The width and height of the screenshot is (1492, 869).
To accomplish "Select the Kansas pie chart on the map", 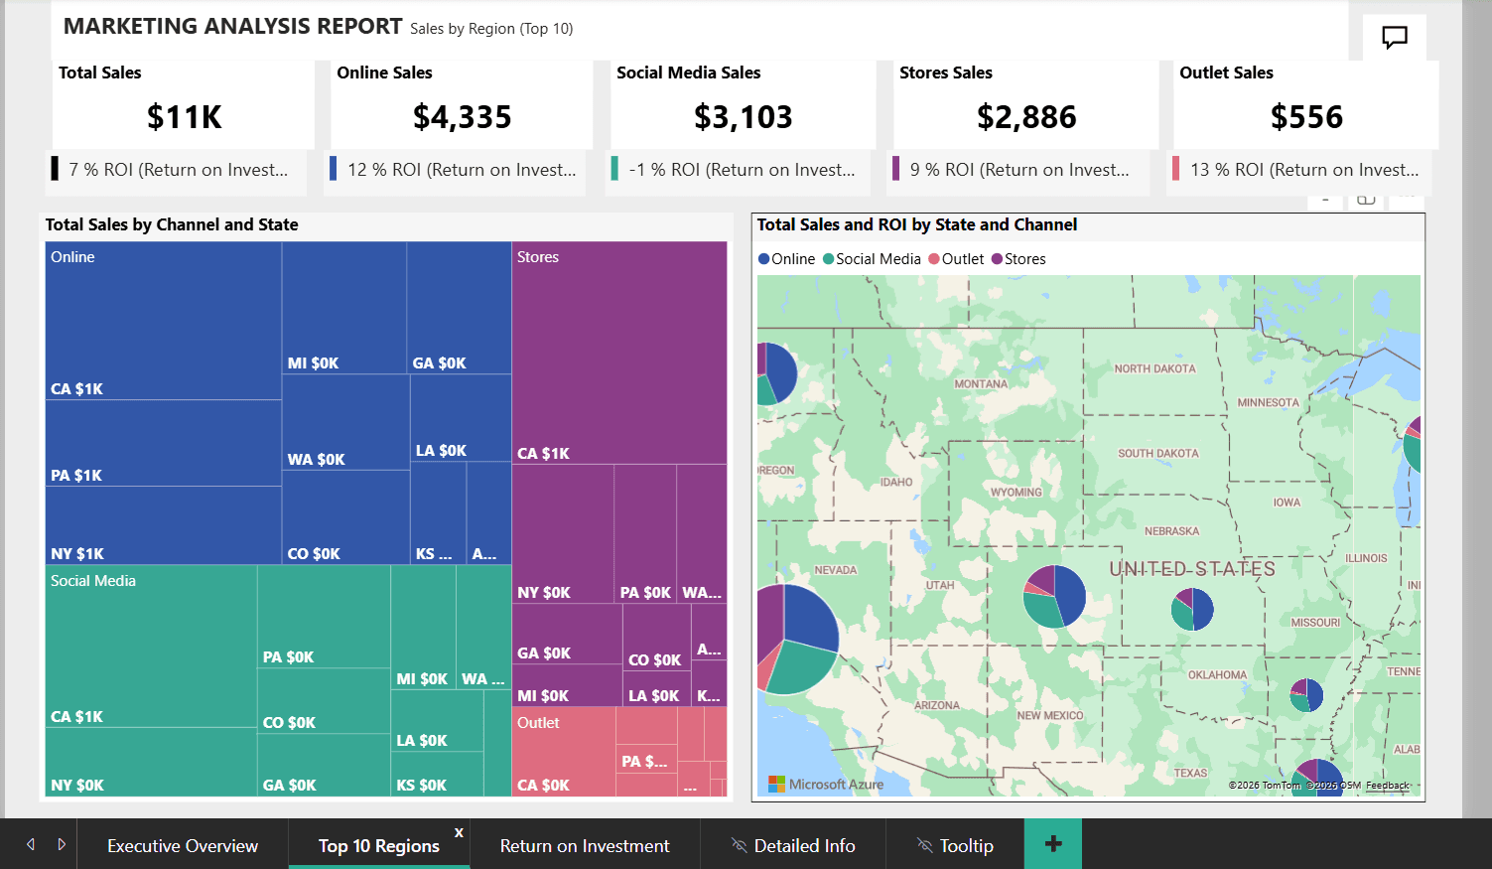I will 1192,610.
